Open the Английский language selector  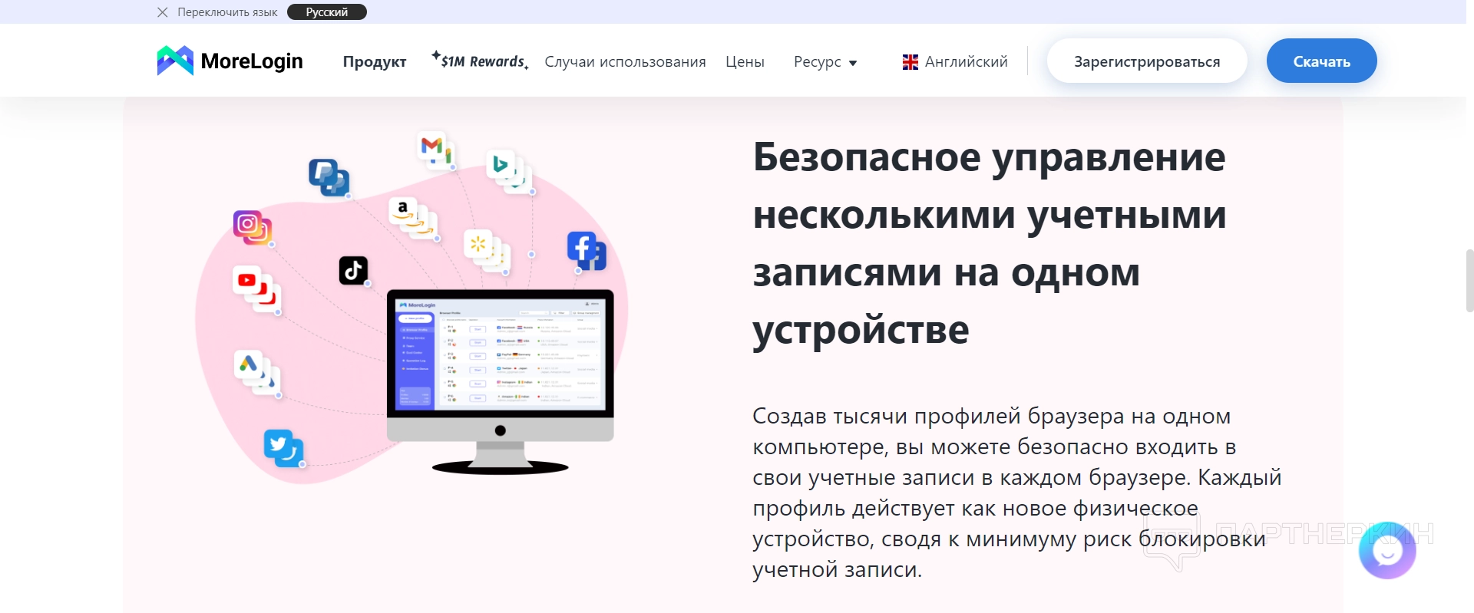pos(955,62)
